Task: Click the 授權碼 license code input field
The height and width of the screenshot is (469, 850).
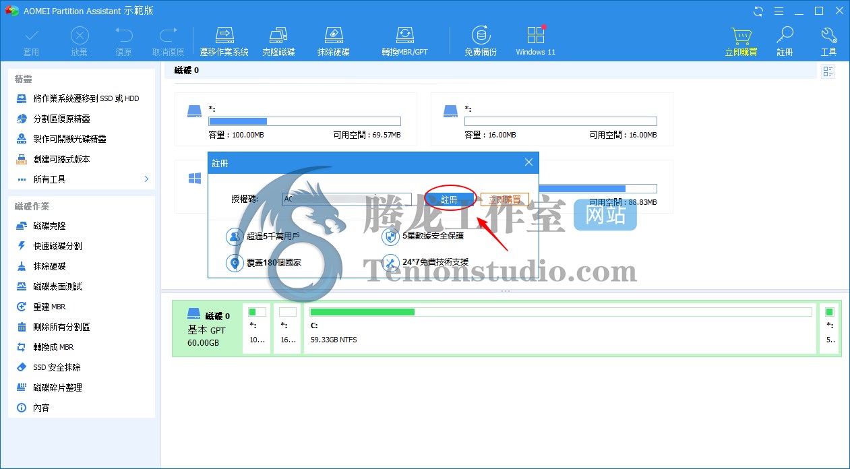Action: click(x=346, y=199)
